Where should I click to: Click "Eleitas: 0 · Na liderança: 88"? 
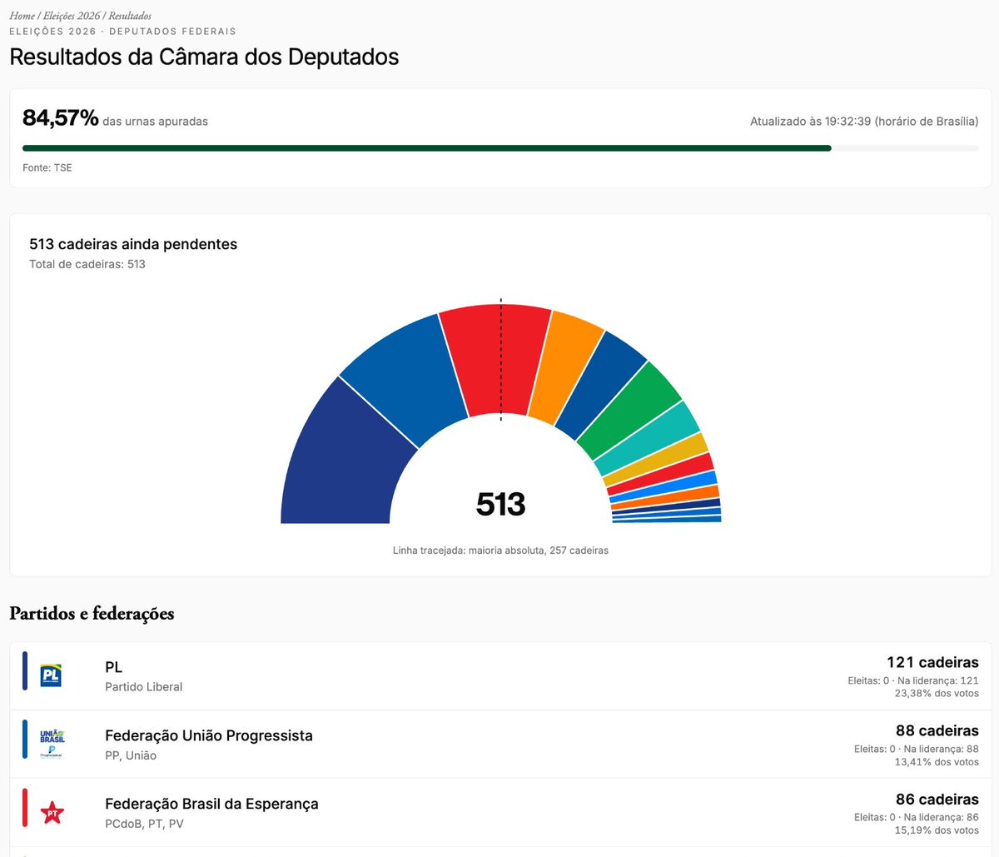pyautogui.click(x=917, y=749)
